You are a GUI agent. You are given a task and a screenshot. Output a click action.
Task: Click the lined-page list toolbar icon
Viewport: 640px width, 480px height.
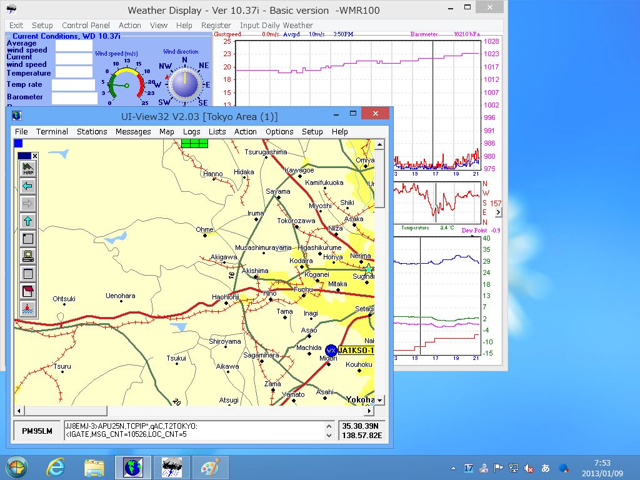pos(28,273)
